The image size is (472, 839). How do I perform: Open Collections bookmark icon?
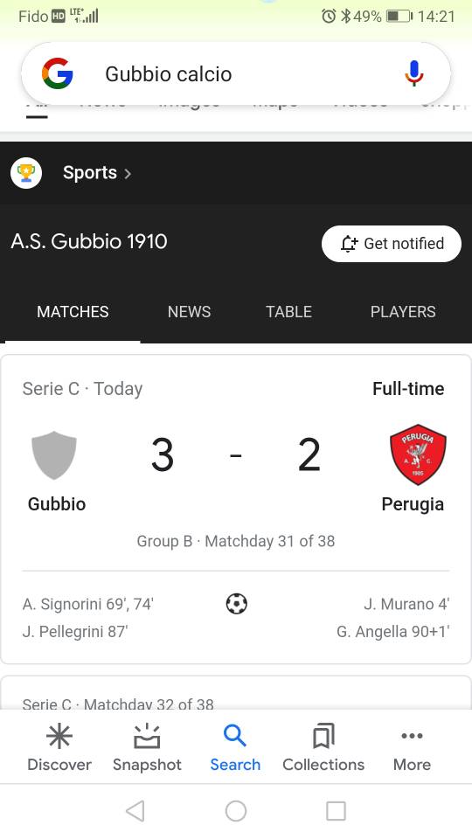pos(323,736)
